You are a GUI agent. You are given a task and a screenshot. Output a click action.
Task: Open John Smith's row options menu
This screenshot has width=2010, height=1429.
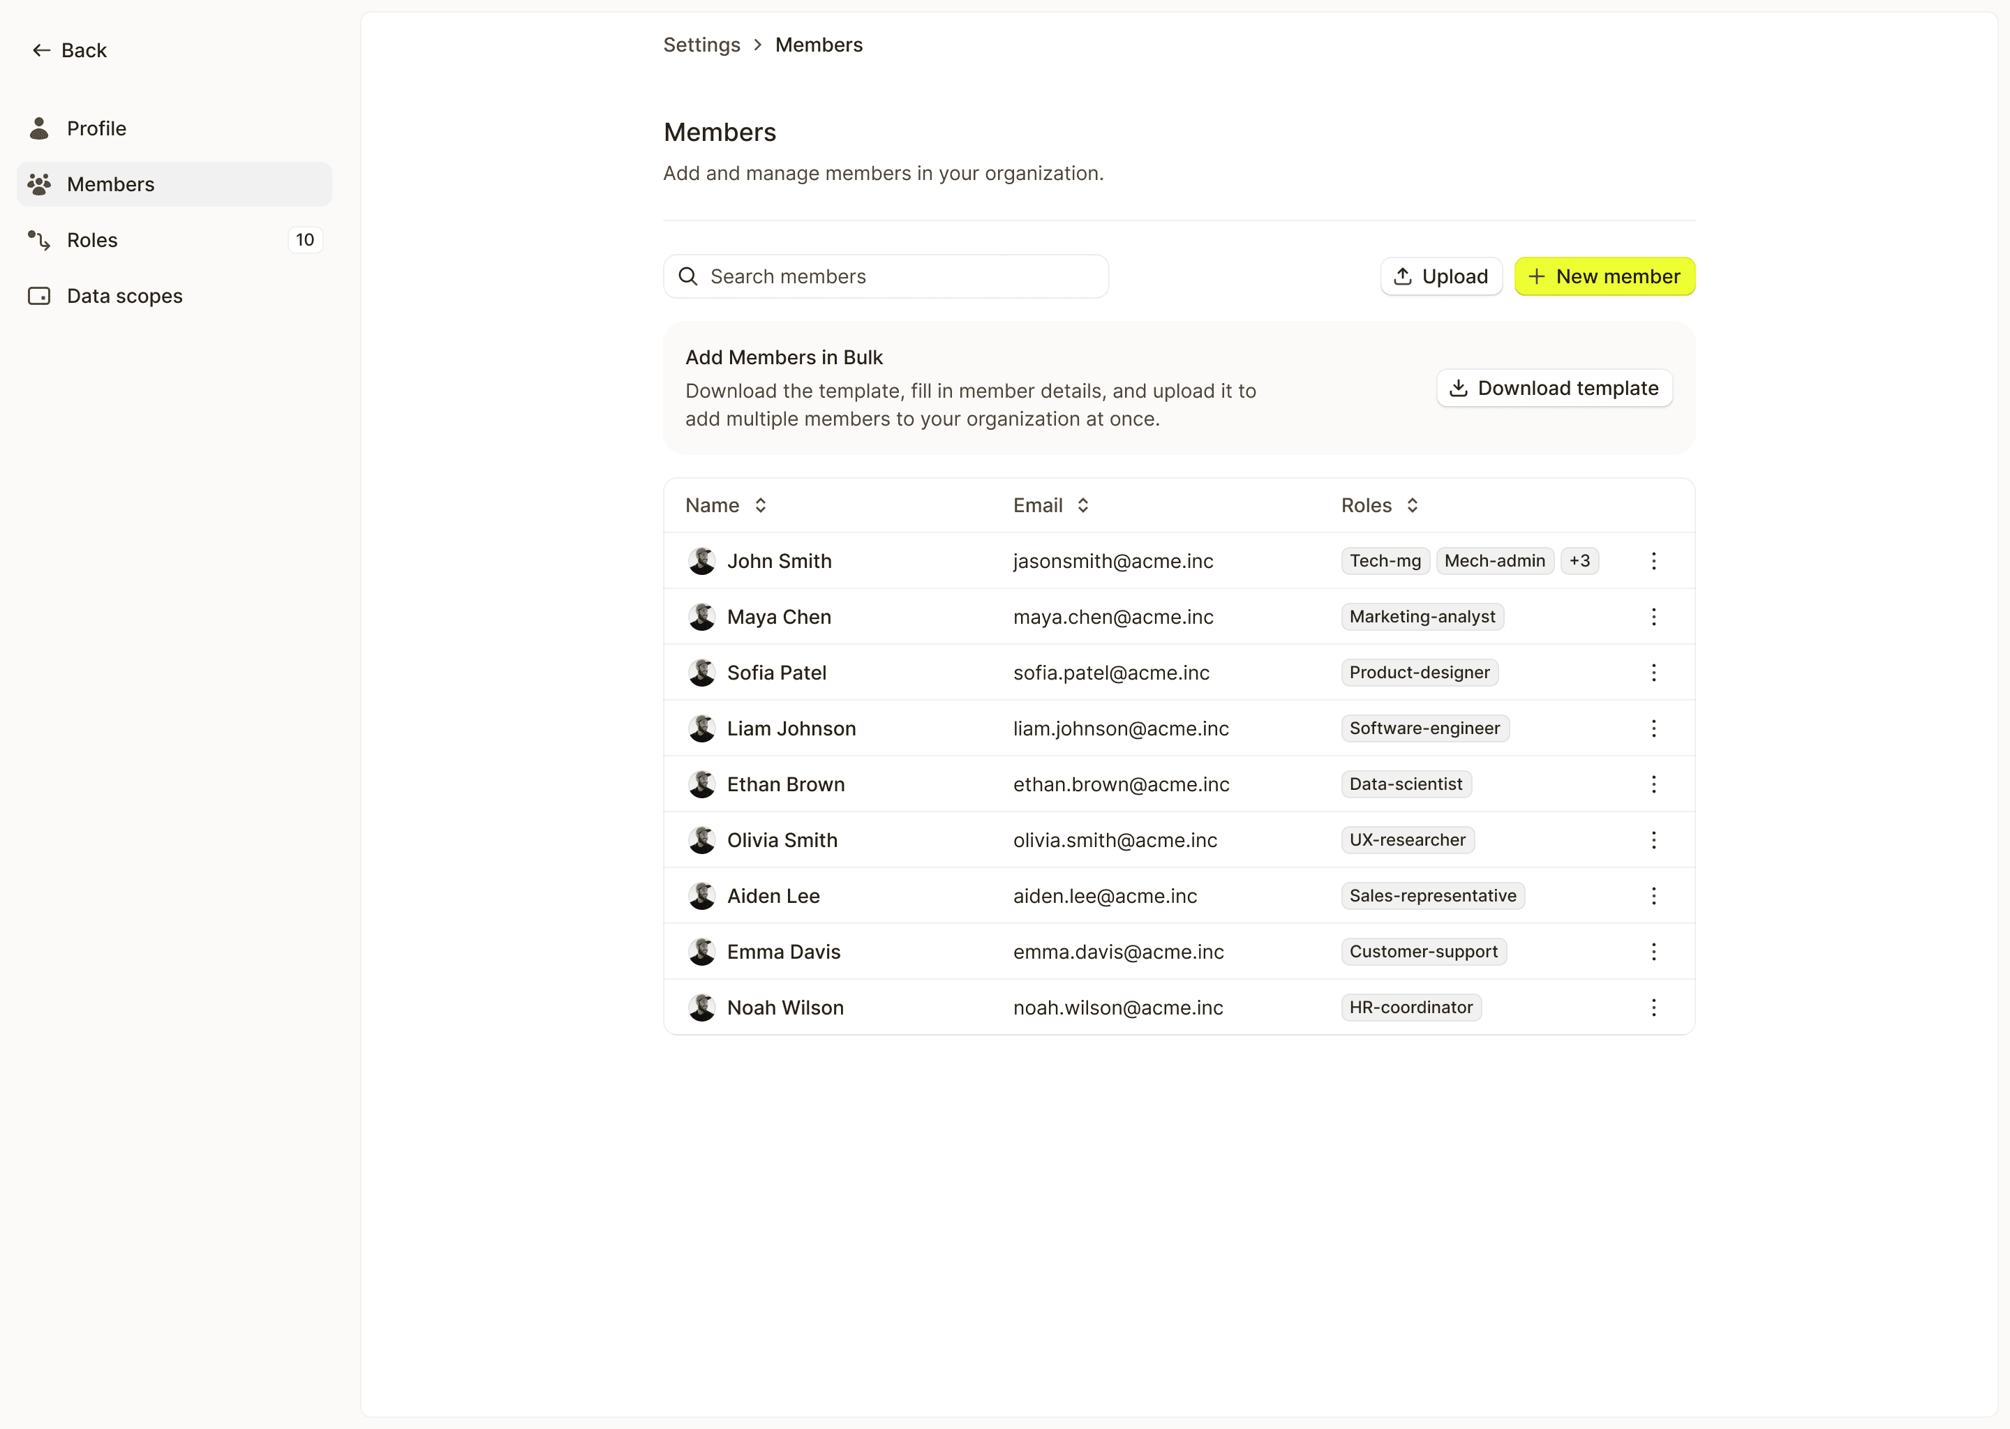[x=1653, y=562]
